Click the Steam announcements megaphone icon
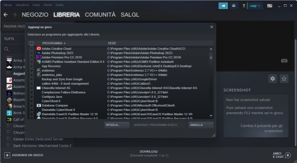The width and height of the screenshot is (297, 163). pyautogui.click(x=223, y=6)
